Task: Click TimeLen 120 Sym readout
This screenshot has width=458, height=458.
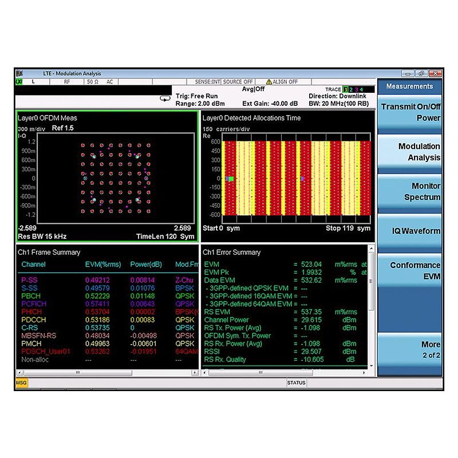Action: coord(165,236)
